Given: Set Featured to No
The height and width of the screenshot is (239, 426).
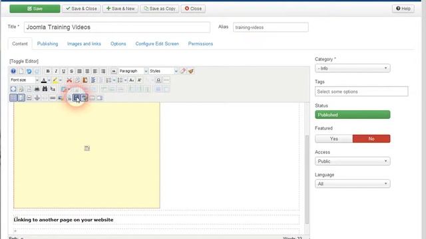Looking at the screenshot, I should 371,139.
